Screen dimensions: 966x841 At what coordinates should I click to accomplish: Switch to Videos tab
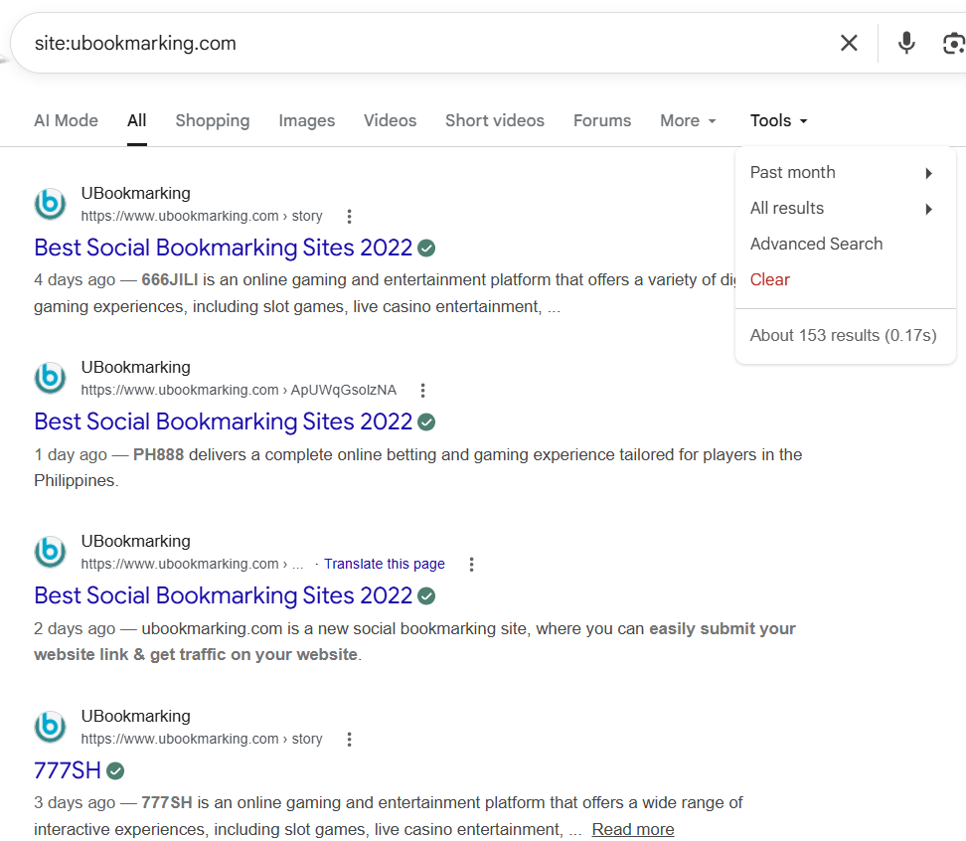[x=390, y=120]
